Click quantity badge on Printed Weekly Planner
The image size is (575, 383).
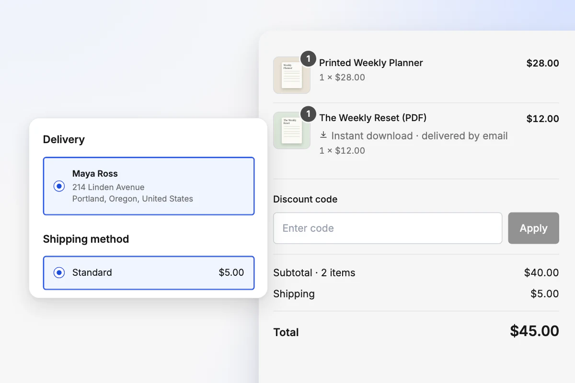(308, 59)
